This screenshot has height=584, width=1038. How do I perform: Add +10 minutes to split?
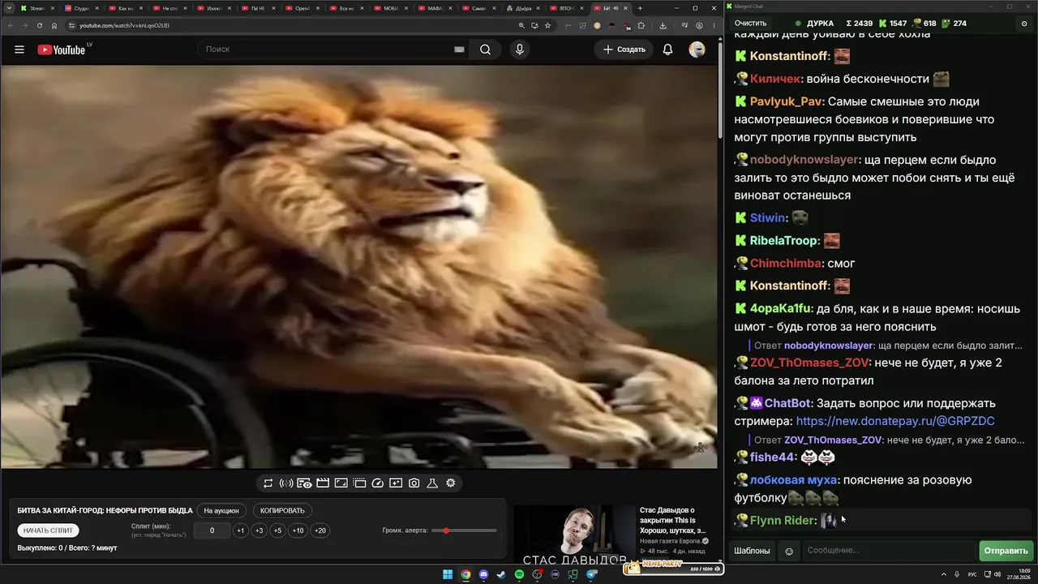298,530
